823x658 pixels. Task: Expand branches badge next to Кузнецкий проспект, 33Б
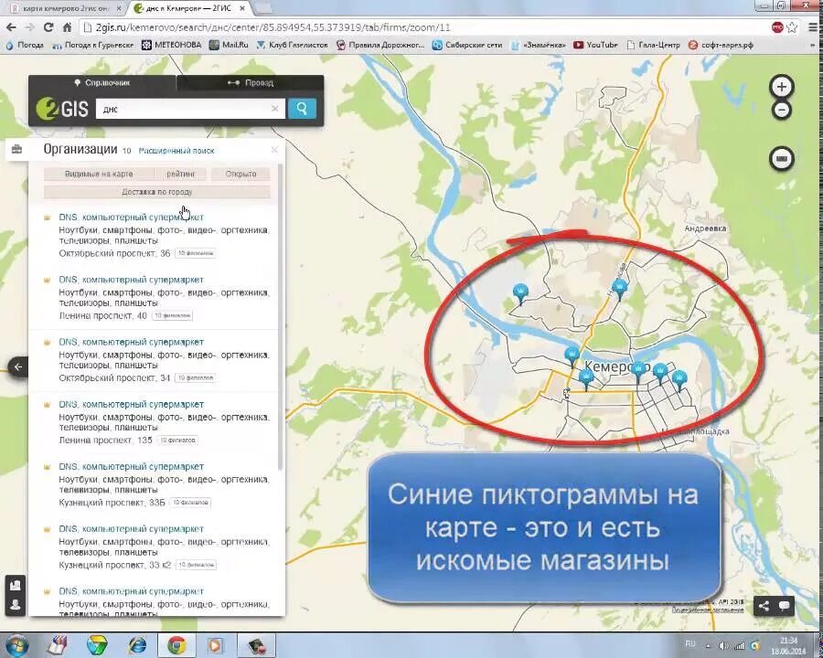(190, 503)
